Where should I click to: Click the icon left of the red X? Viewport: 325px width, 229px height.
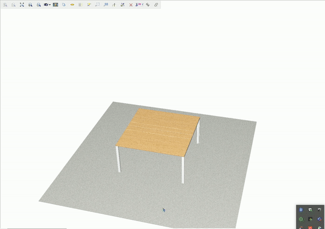(x=123, y=5)
